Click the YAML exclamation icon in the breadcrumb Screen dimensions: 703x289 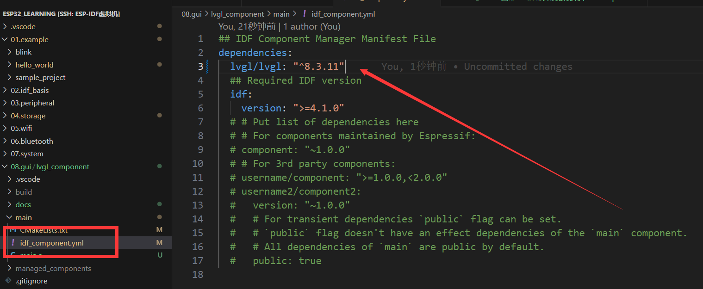pyautogui.click(x=304, y=14)
